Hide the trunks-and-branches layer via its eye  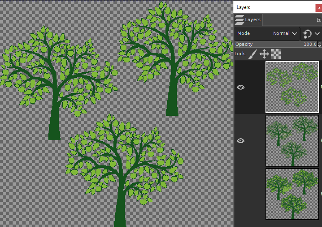click(241, 141)
